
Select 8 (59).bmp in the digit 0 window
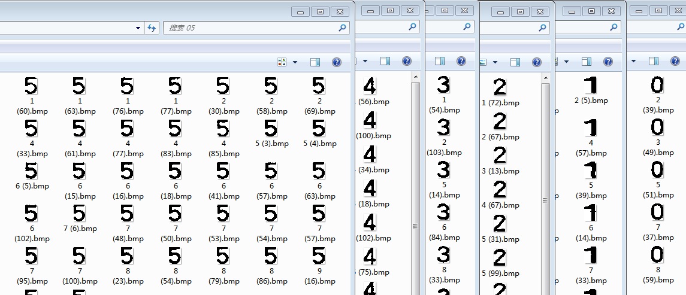[658, 255]
